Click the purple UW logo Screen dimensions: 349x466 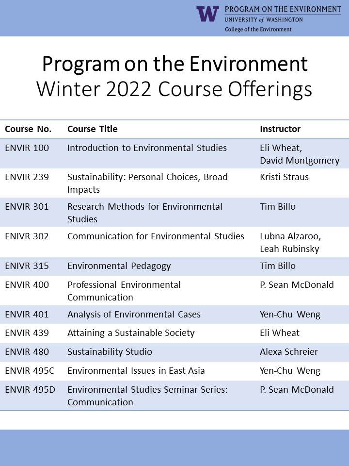click(207, 14)
